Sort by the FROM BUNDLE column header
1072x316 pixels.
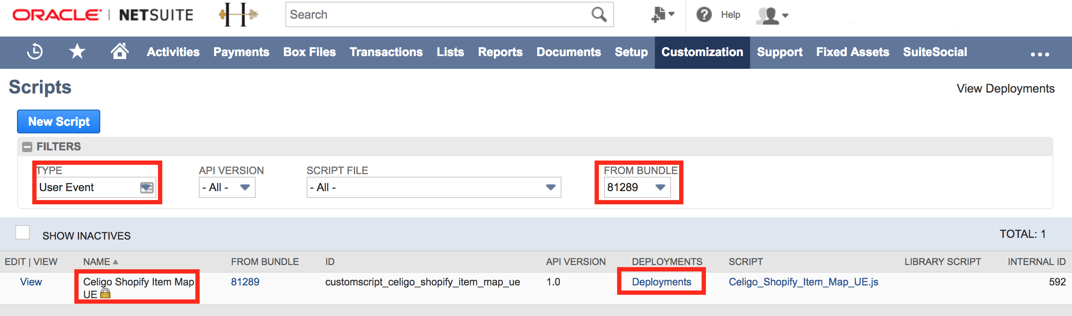point(265,262)
